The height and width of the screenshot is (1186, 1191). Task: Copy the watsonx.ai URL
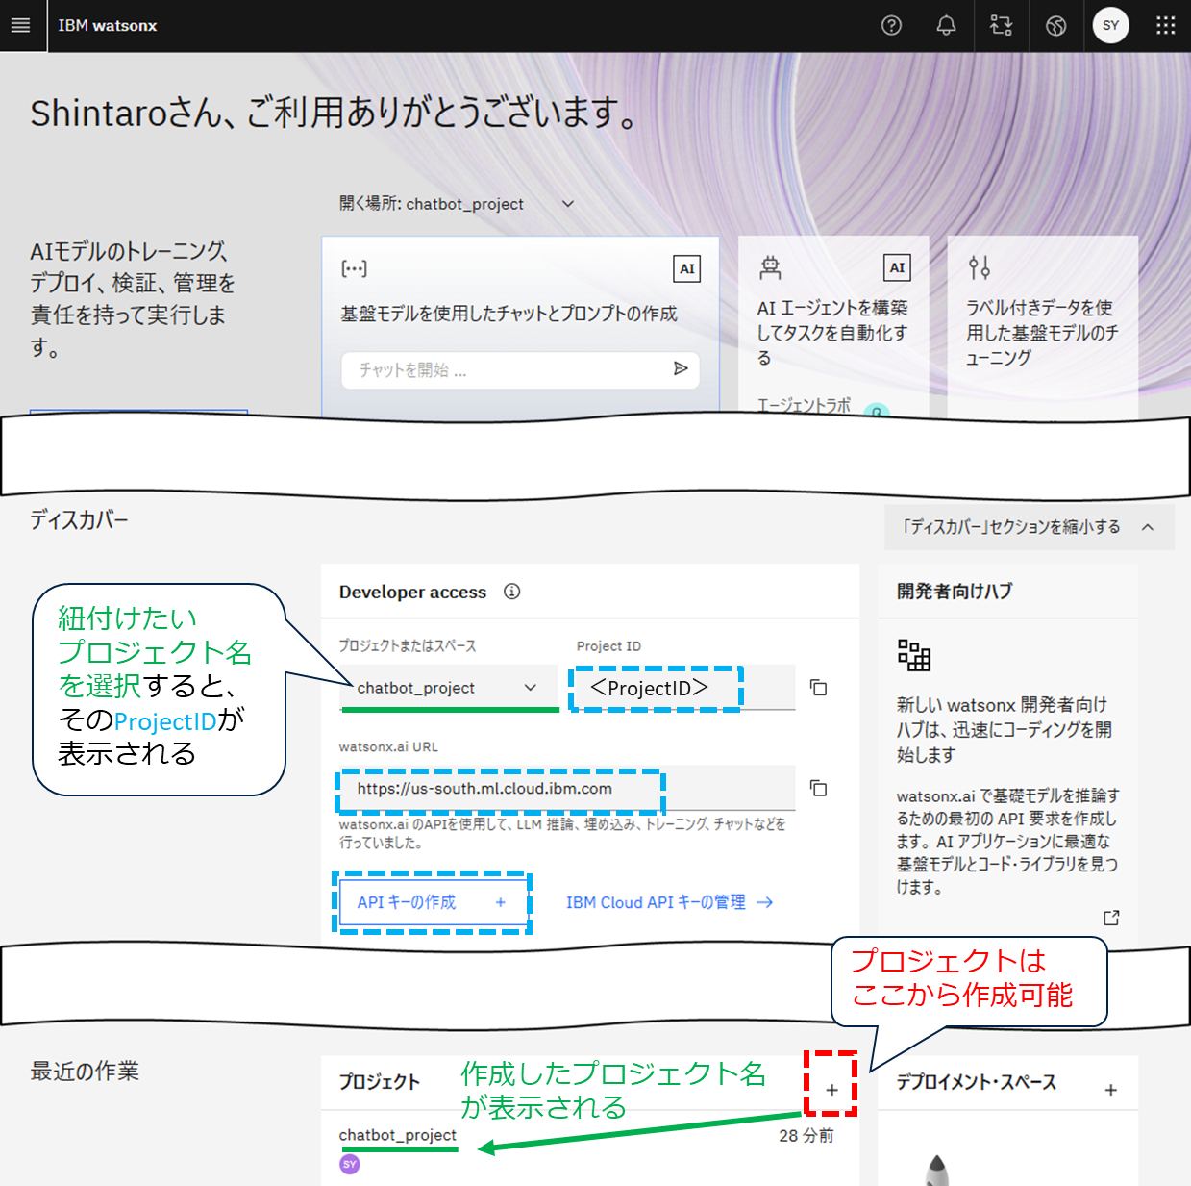[x=818, y=789]
